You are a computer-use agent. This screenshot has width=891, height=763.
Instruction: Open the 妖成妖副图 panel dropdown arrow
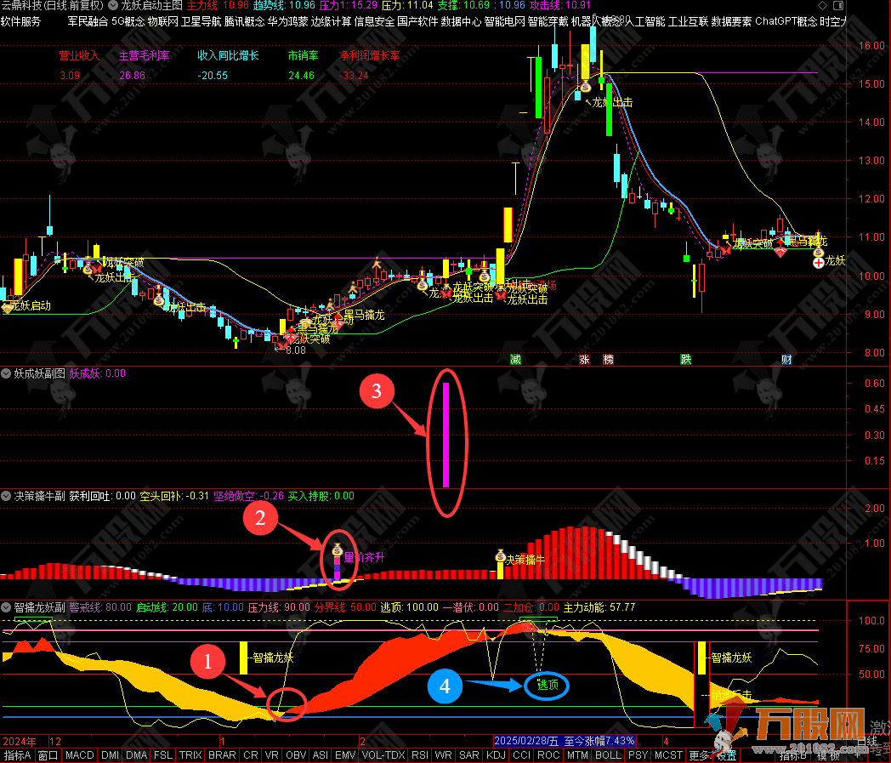(x=6, y=373)
